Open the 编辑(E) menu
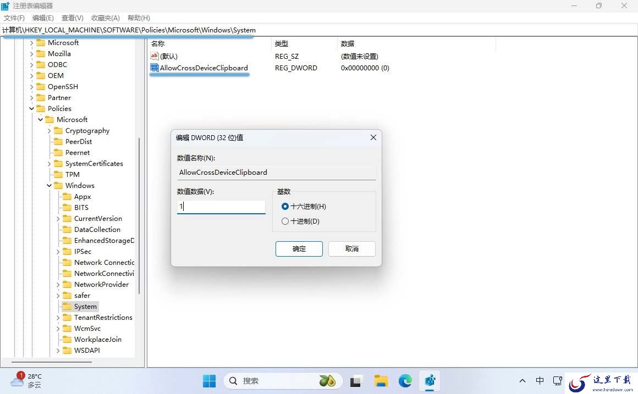 (x=43, y=18)
